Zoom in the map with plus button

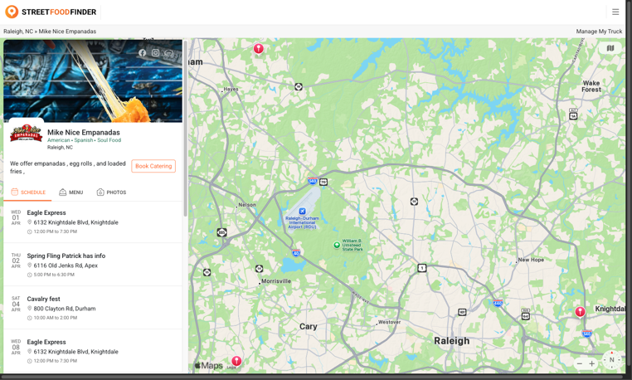tap(591, 363)
